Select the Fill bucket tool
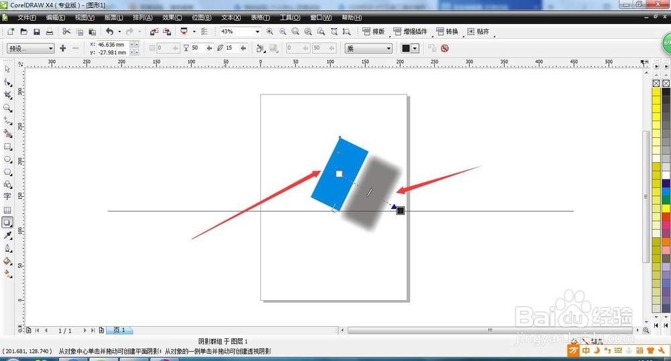 coord(7,261)
